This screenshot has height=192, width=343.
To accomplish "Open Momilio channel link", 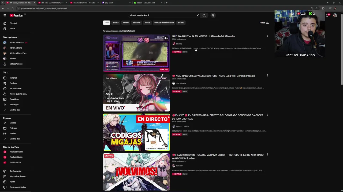I will pos(179,44).
